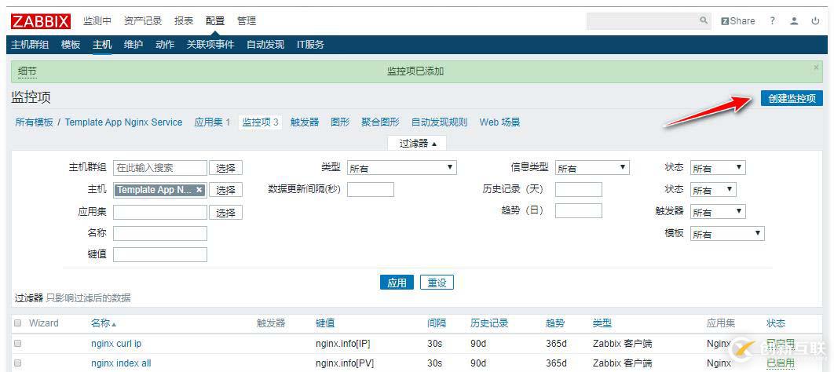Open Template App Nginx Service link
This screenshot has width=834, height=372.
pyautogui.click(x=123, y=122)
